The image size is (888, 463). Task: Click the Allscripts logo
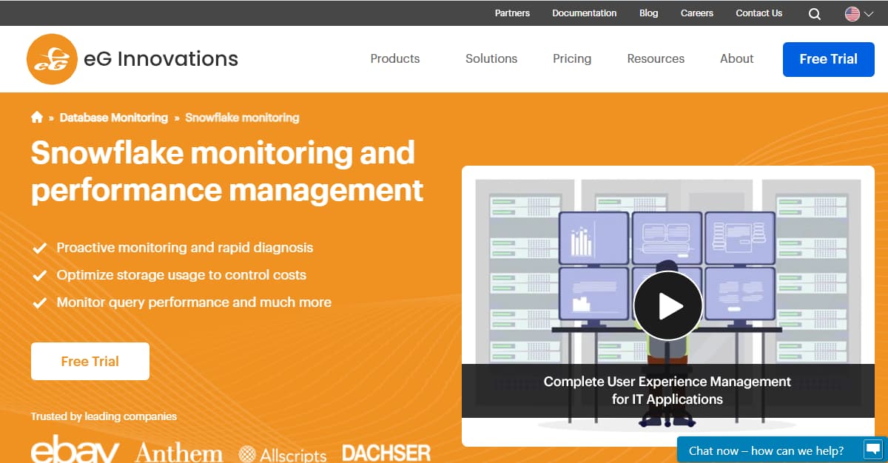click(x=283, y=454)
